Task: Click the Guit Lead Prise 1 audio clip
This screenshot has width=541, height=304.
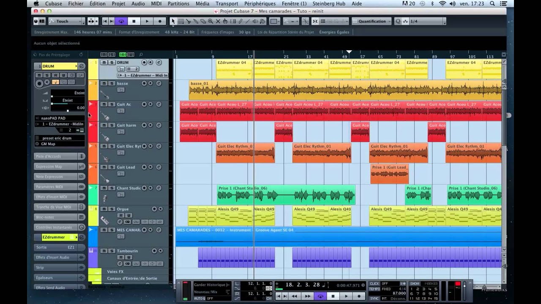Action: (x=389, y=174)
